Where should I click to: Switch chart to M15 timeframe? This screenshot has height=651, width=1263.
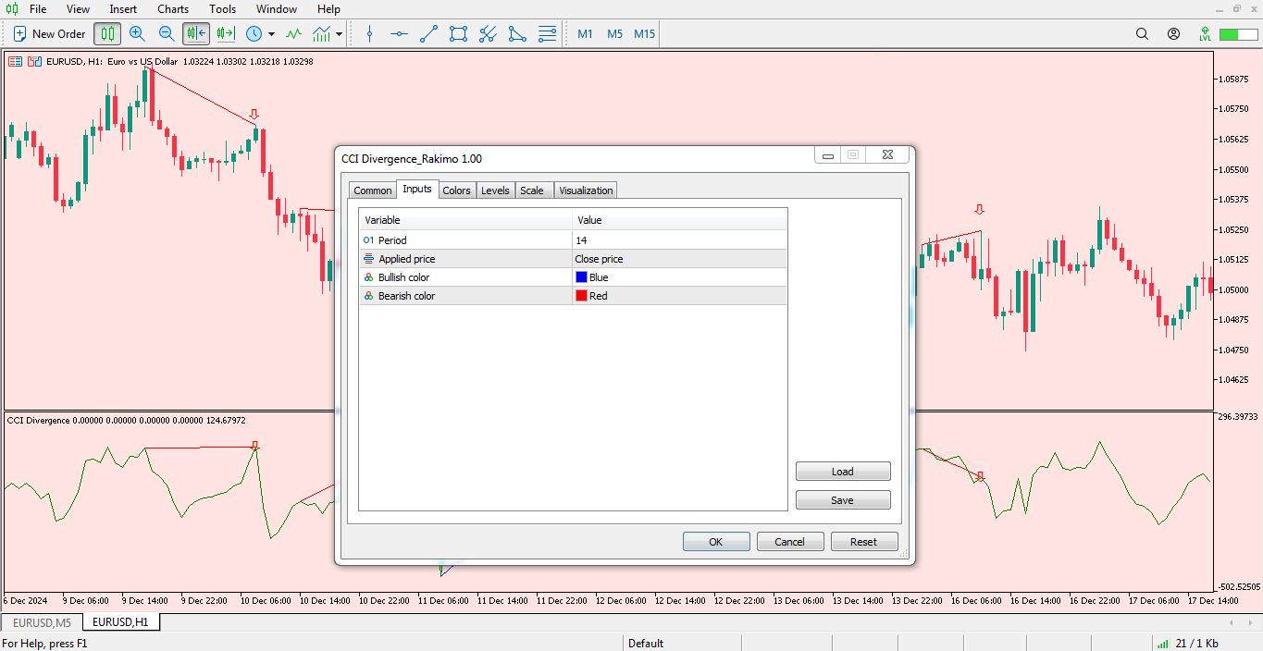[x=645, y=34]
